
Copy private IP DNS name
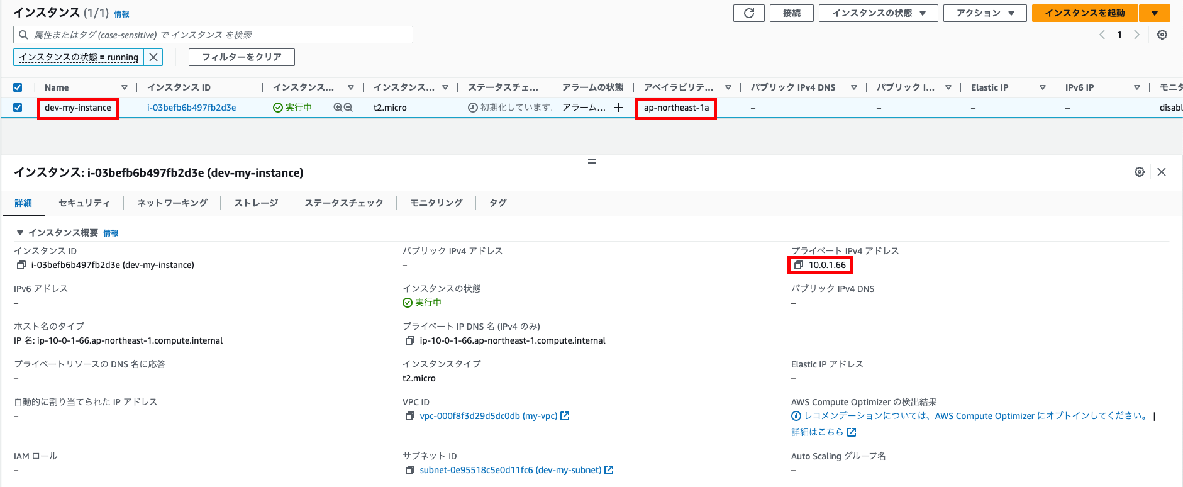410,340
